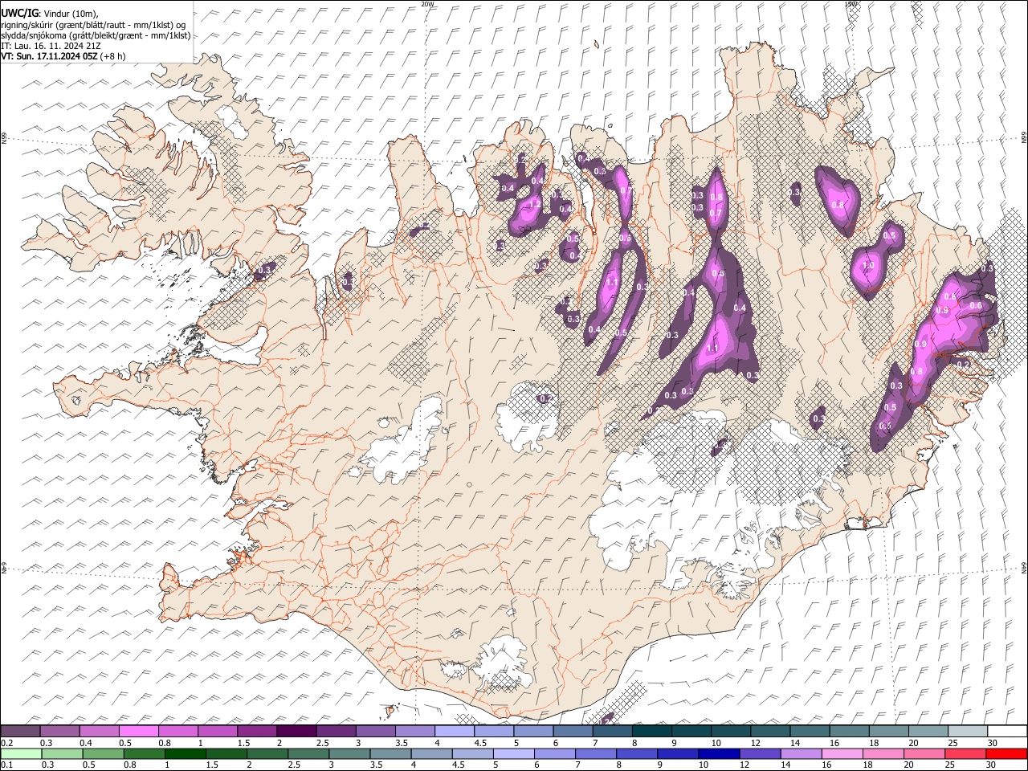Click the 20W longitude label at top
The width and height of the screenshot is (1028, 771).
click(427, 4)
